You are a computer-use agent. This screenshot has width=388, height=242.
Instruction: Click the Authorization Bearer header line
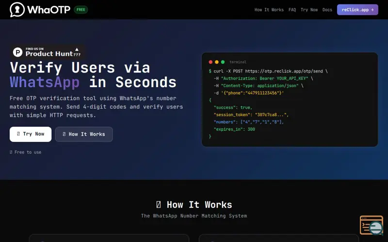pos(263,78)
